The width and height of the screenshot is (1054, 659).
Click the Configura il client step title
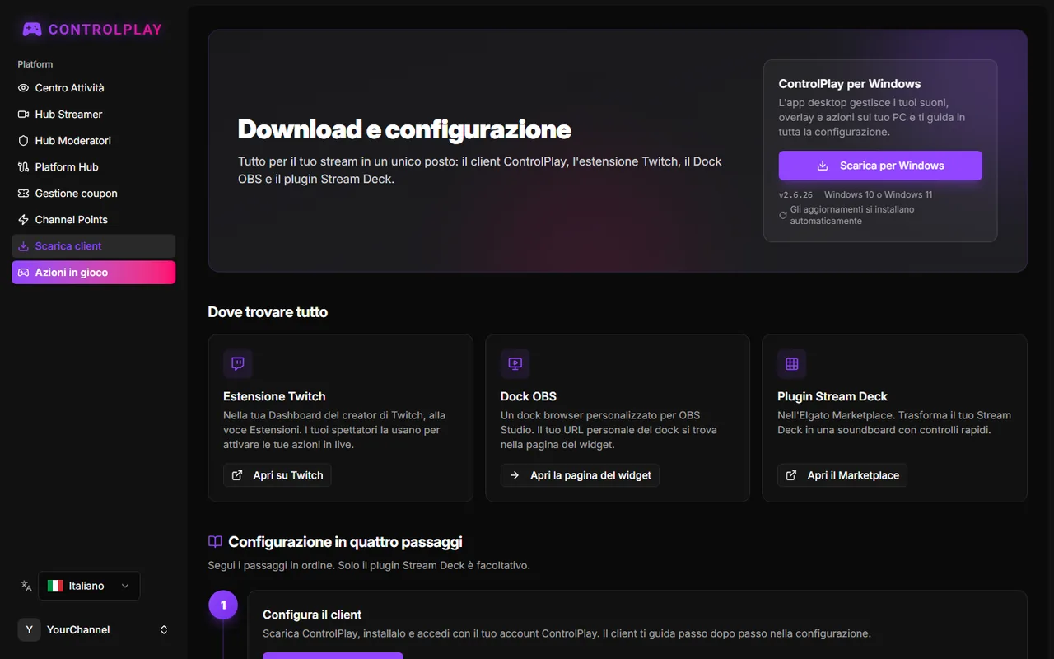tap(312, 615)
